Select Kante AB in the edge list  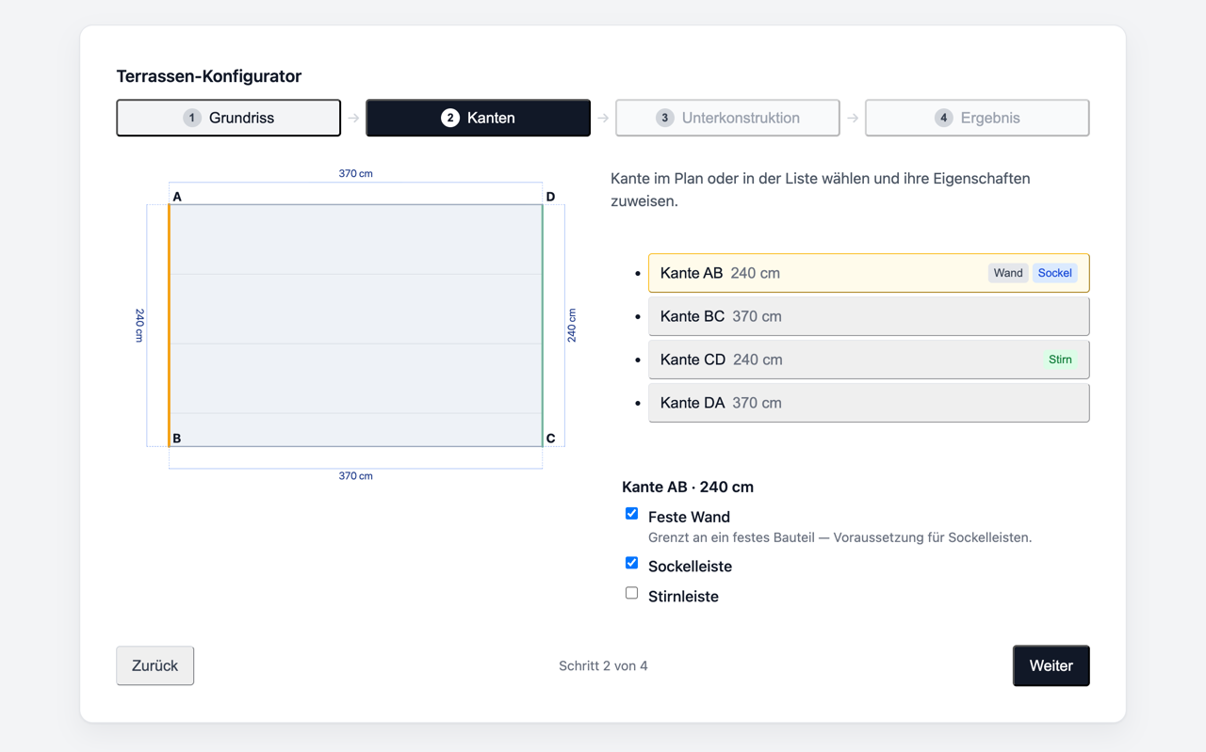click(869, 273)
